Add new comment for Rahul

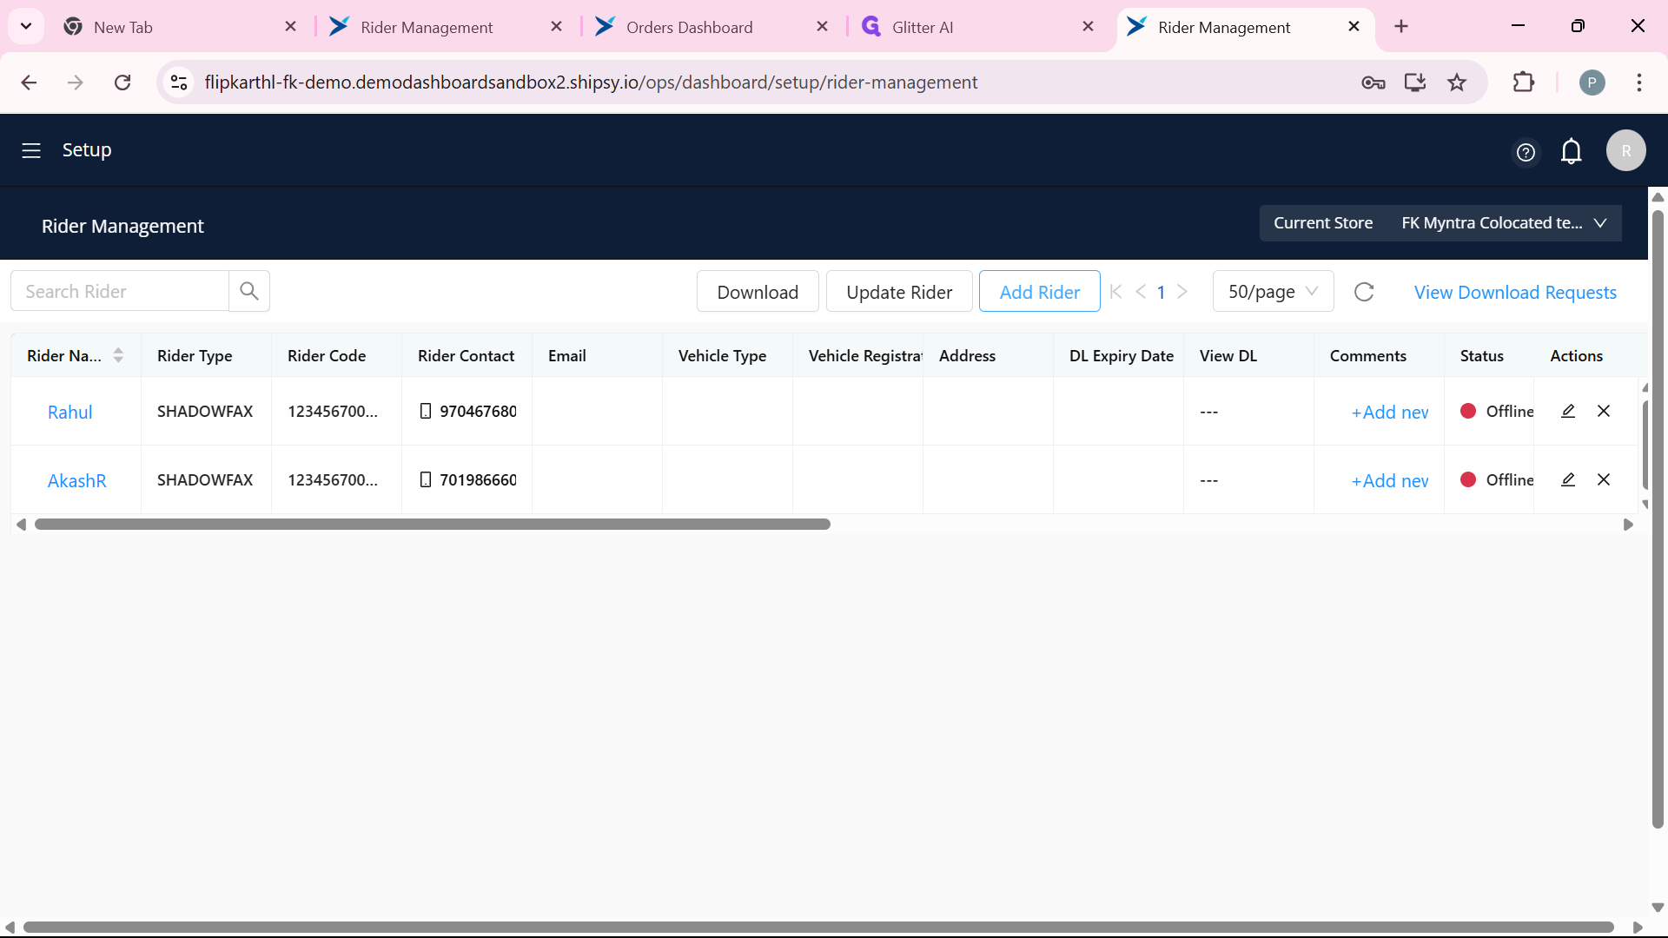1390,412
